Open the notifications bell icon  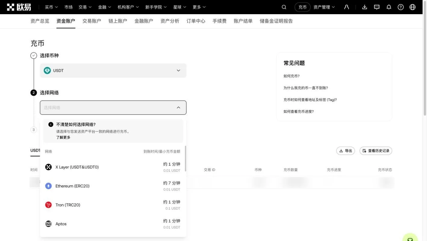389,7
